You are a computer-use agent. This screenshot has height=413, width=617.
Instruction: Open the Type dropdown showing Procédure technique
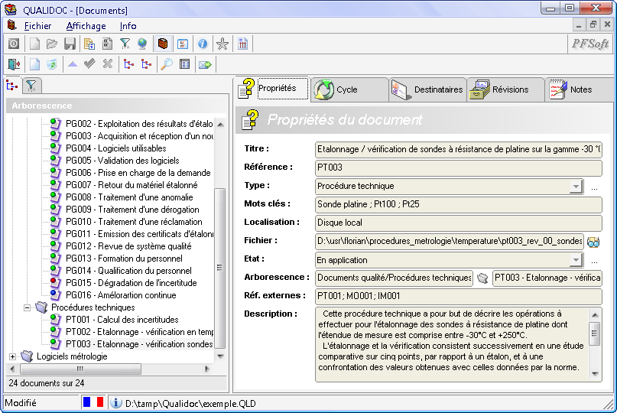575,187
